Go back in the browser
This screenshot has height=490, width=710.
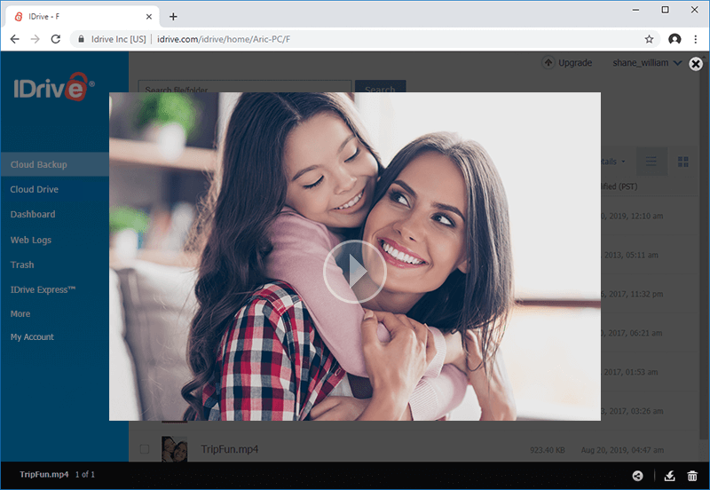[x=14, y=39]
